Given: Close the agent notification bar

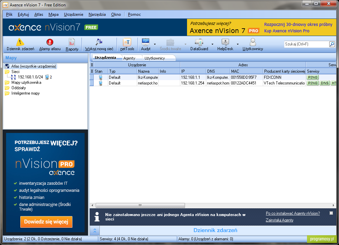Looking at the screenshot, I should 331,213.
